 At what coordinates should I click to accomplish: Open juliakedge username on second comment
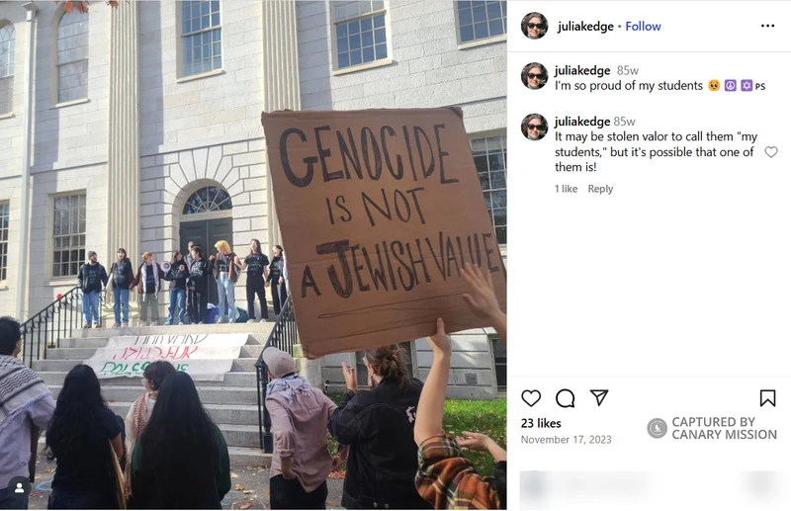(582, 122)
